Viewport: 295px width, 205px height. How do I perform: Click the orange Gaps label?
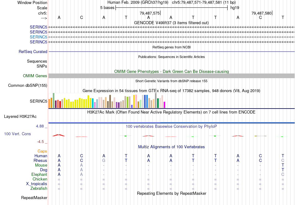pos(42,151)
